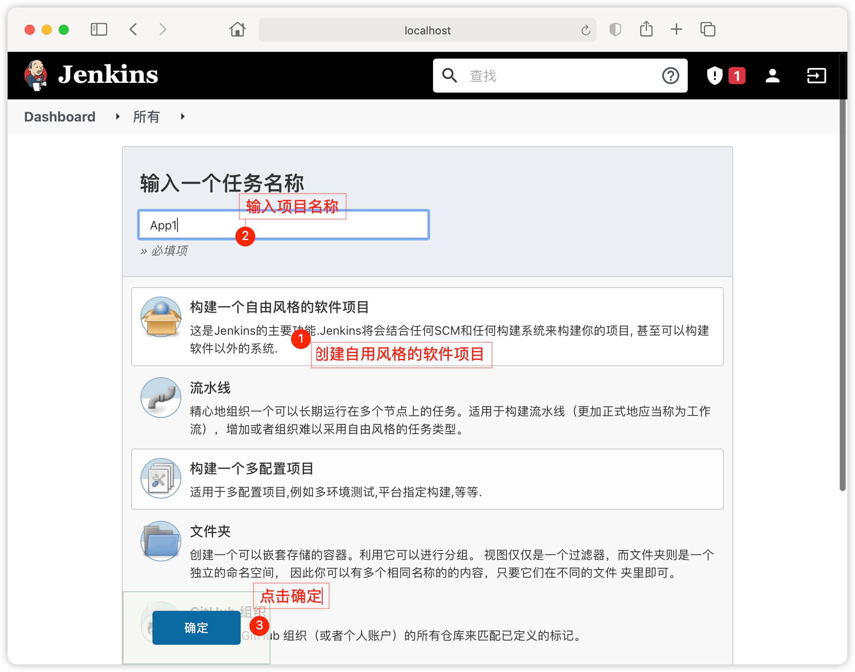Open the Safari home icon
The image size is (855, 672).
point(237,29)
